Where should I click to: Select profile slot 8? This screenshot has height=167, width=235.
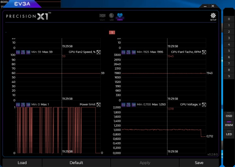click(229, 70)
